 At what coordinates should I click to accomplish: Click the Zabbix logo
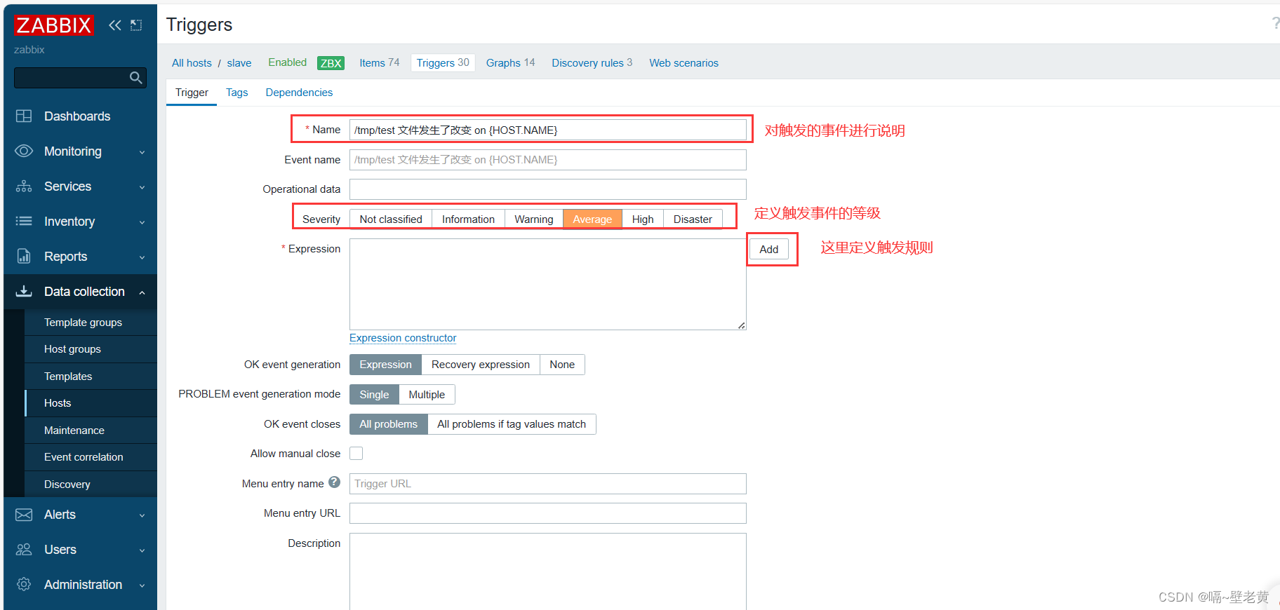[53, 25]
